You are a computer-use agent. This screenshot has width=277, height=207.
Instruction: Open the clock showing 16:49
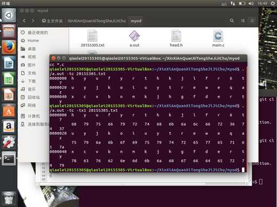coord(262,3)
